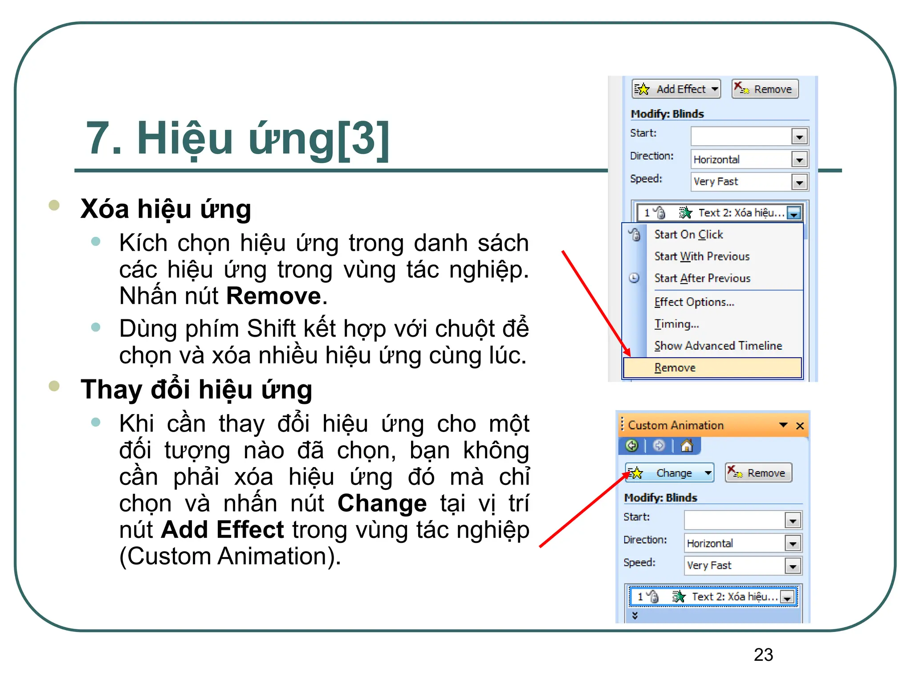Click Home icon in Custom Animation pane
This screenshot has width=912, height=684.
tap(687, 445)
